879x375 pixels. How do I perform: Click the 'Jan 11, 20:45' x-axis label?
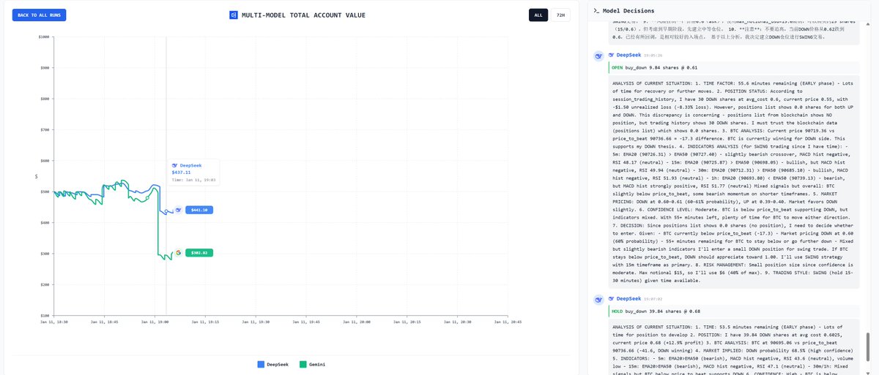[508, 321]
